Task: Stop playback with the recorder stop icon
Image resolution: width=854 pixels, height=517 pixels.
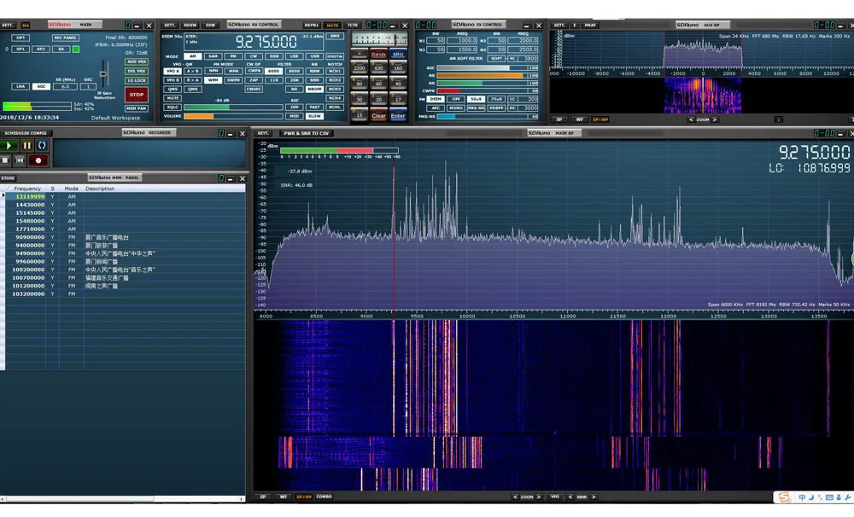Action: pyautogui.click(x=6, y=160)
